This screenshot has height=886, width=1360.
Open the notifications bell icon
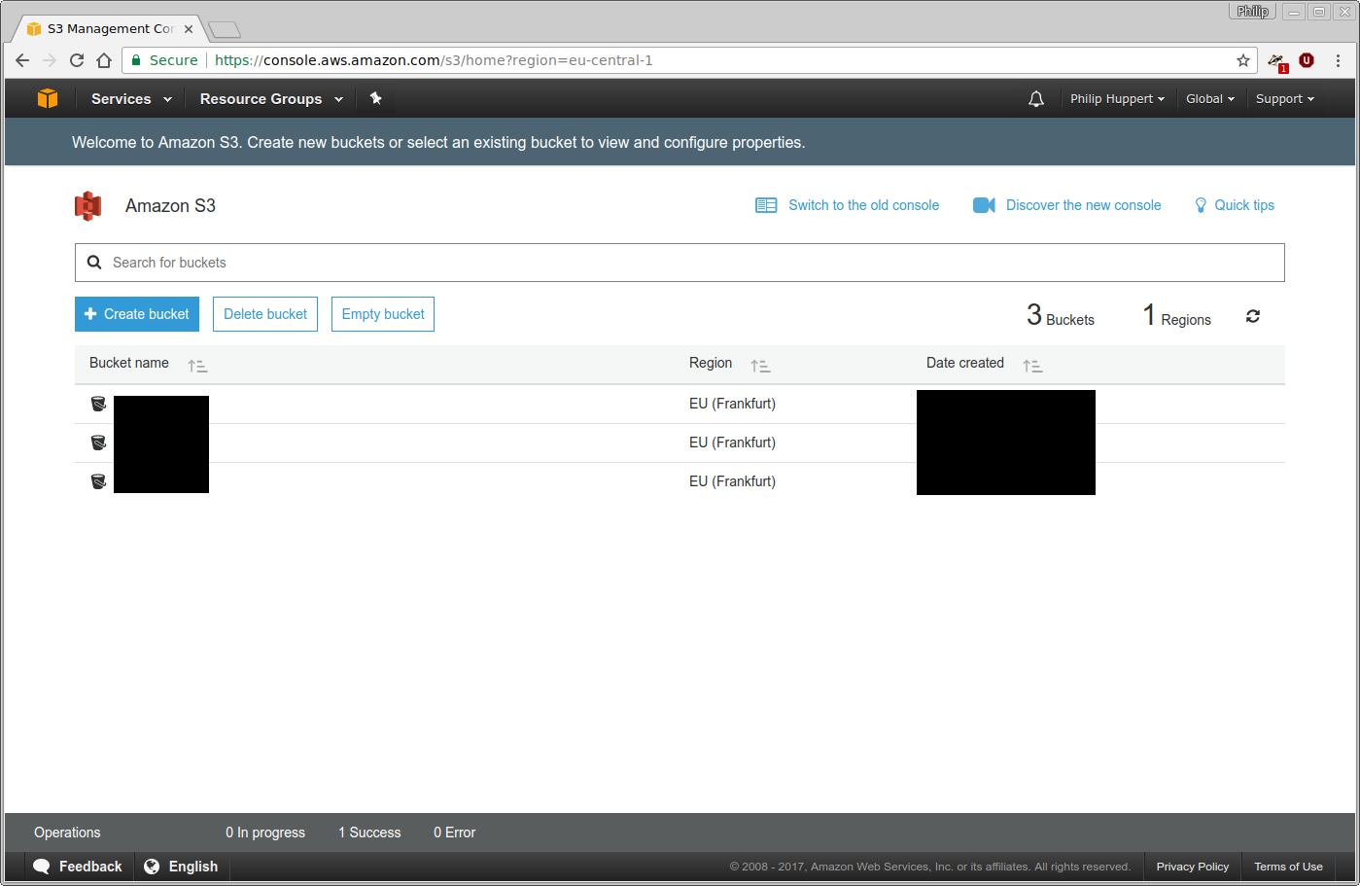point(1036,99)
